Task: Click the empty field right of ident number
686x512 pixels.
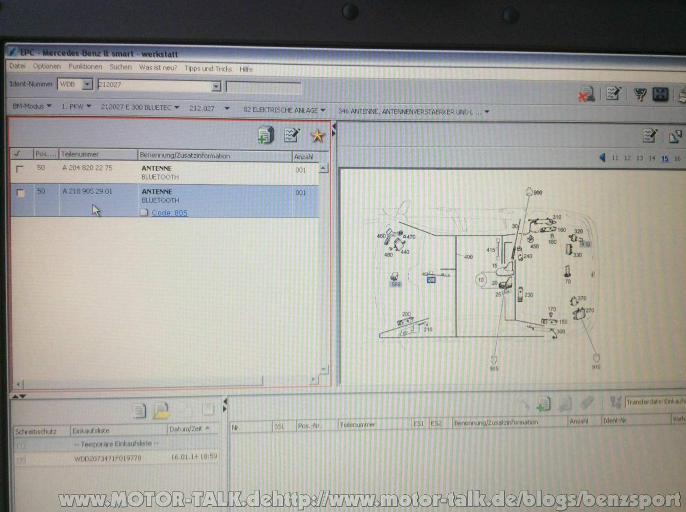Action: [x=264, y=87]
